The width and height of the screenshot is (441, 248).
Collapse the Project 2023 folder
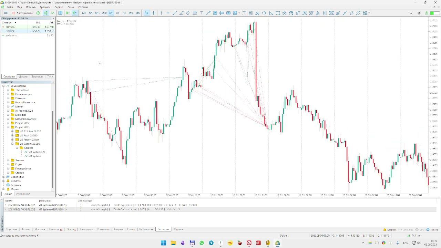click(8, 127)
